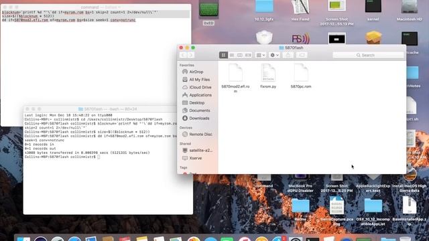Screen dimensions: 429x241
Task: Select the 5870mod2.efi.rom file
Action: (x=235, y=78)
